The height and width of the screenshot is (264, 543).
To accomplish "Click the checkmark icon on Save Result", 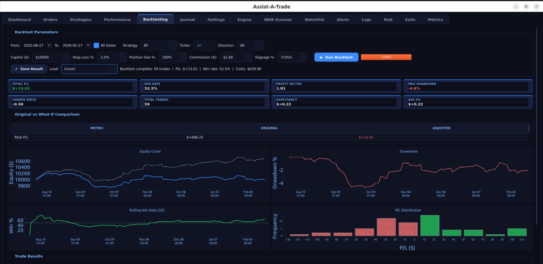I will click(x=16, y=69).
